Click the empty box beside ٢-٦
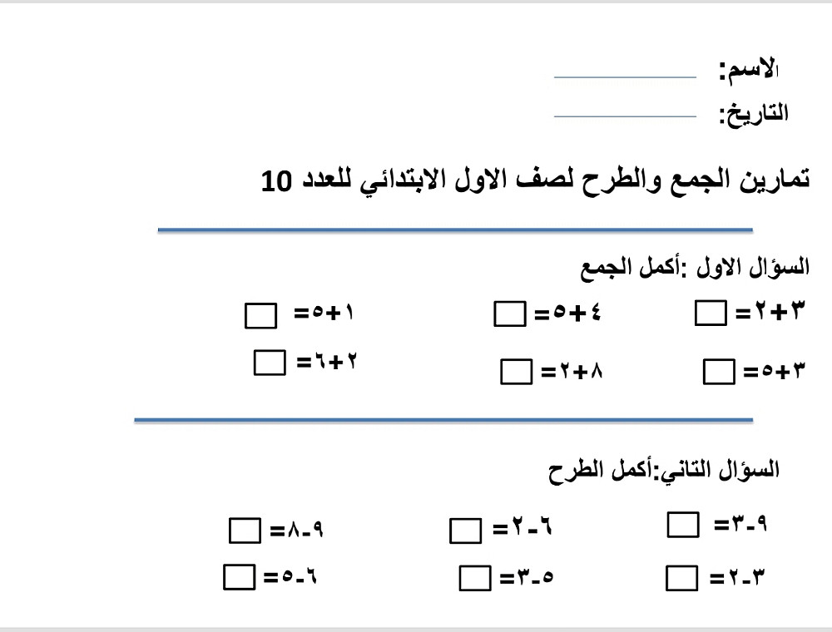This screenshot has height=632, width=832. click(x=465, y=530)
